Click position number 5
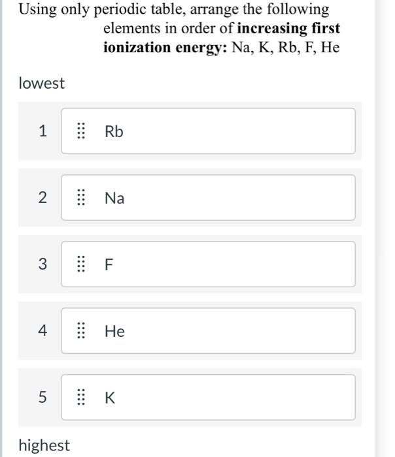Image resolution: width=395 pixels, height=457 pixels. [43, 397]
